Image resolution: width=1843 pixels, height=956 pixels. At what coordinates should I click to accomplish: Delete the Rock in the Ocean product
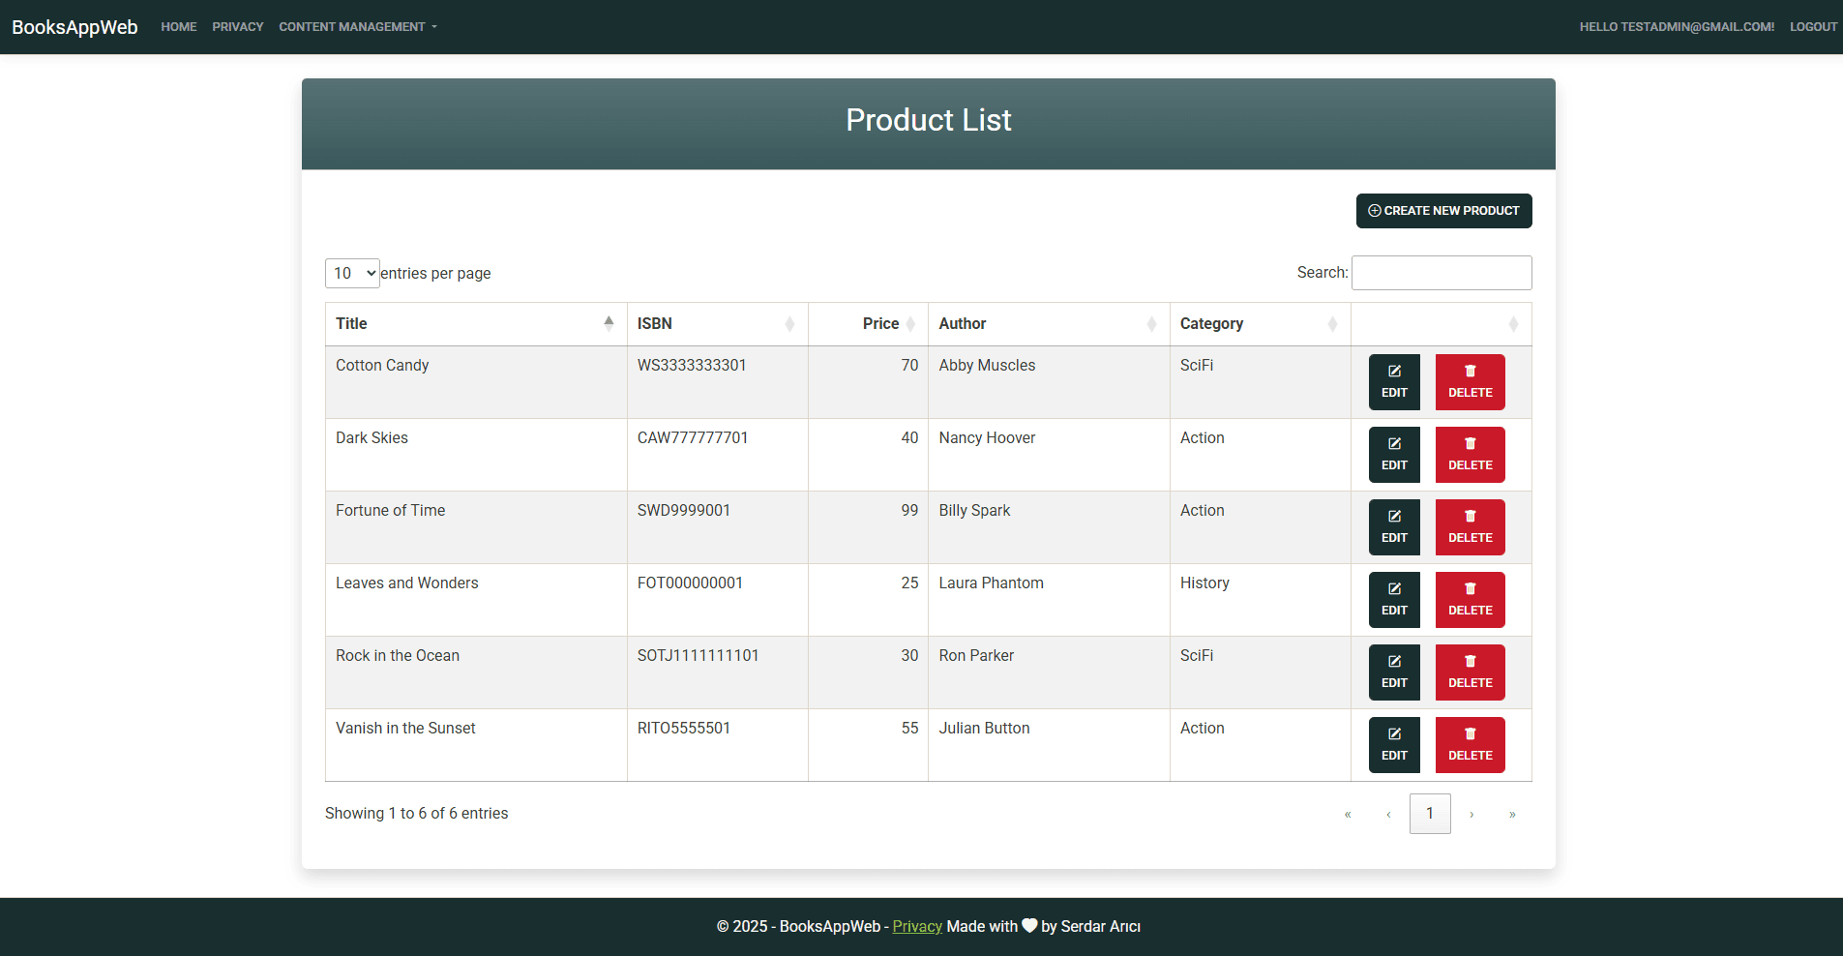1470,672
